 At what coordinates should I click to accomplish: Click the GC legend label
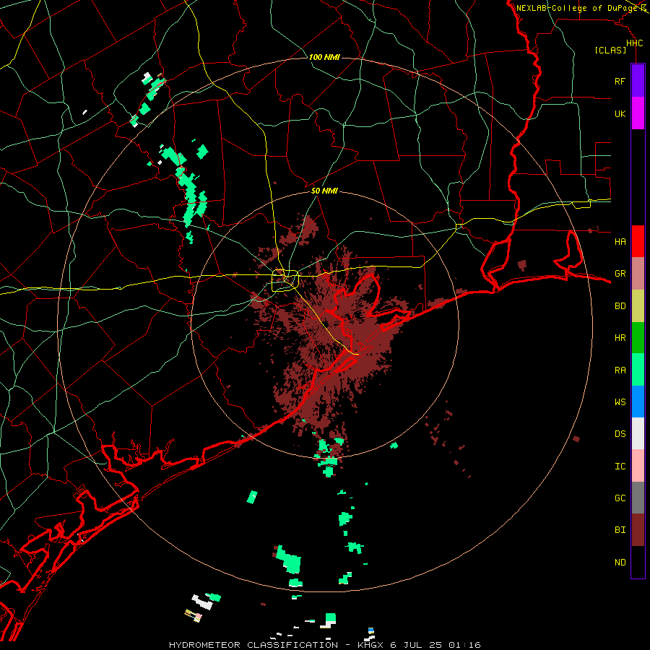[x=620, y=498]
